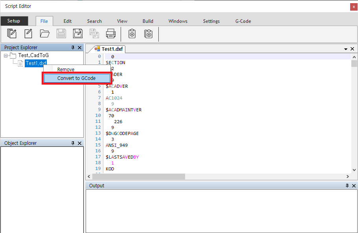Click the New File pencil icon
This screenshot has height=233, width=358.
tap(28, 34)
